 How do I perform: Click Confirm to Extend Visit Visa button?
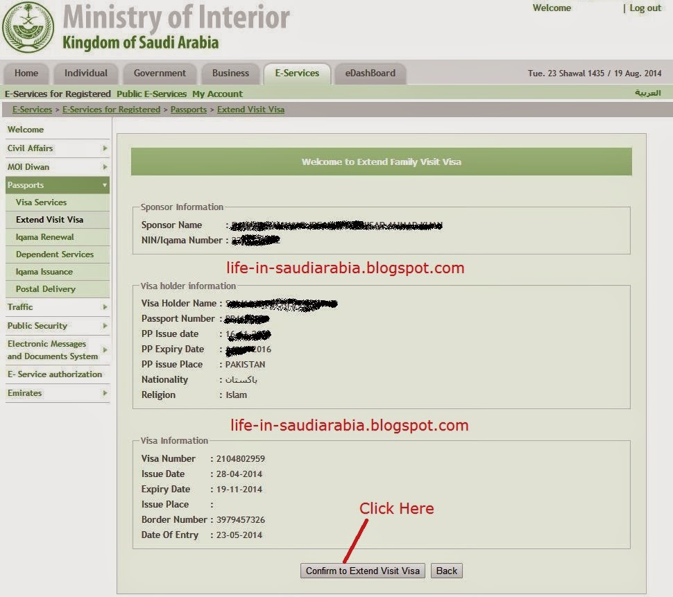363,571
